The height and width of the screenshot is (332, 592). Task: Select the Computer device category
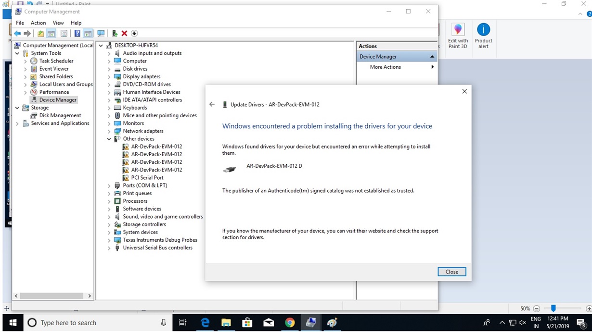[135, 61]
